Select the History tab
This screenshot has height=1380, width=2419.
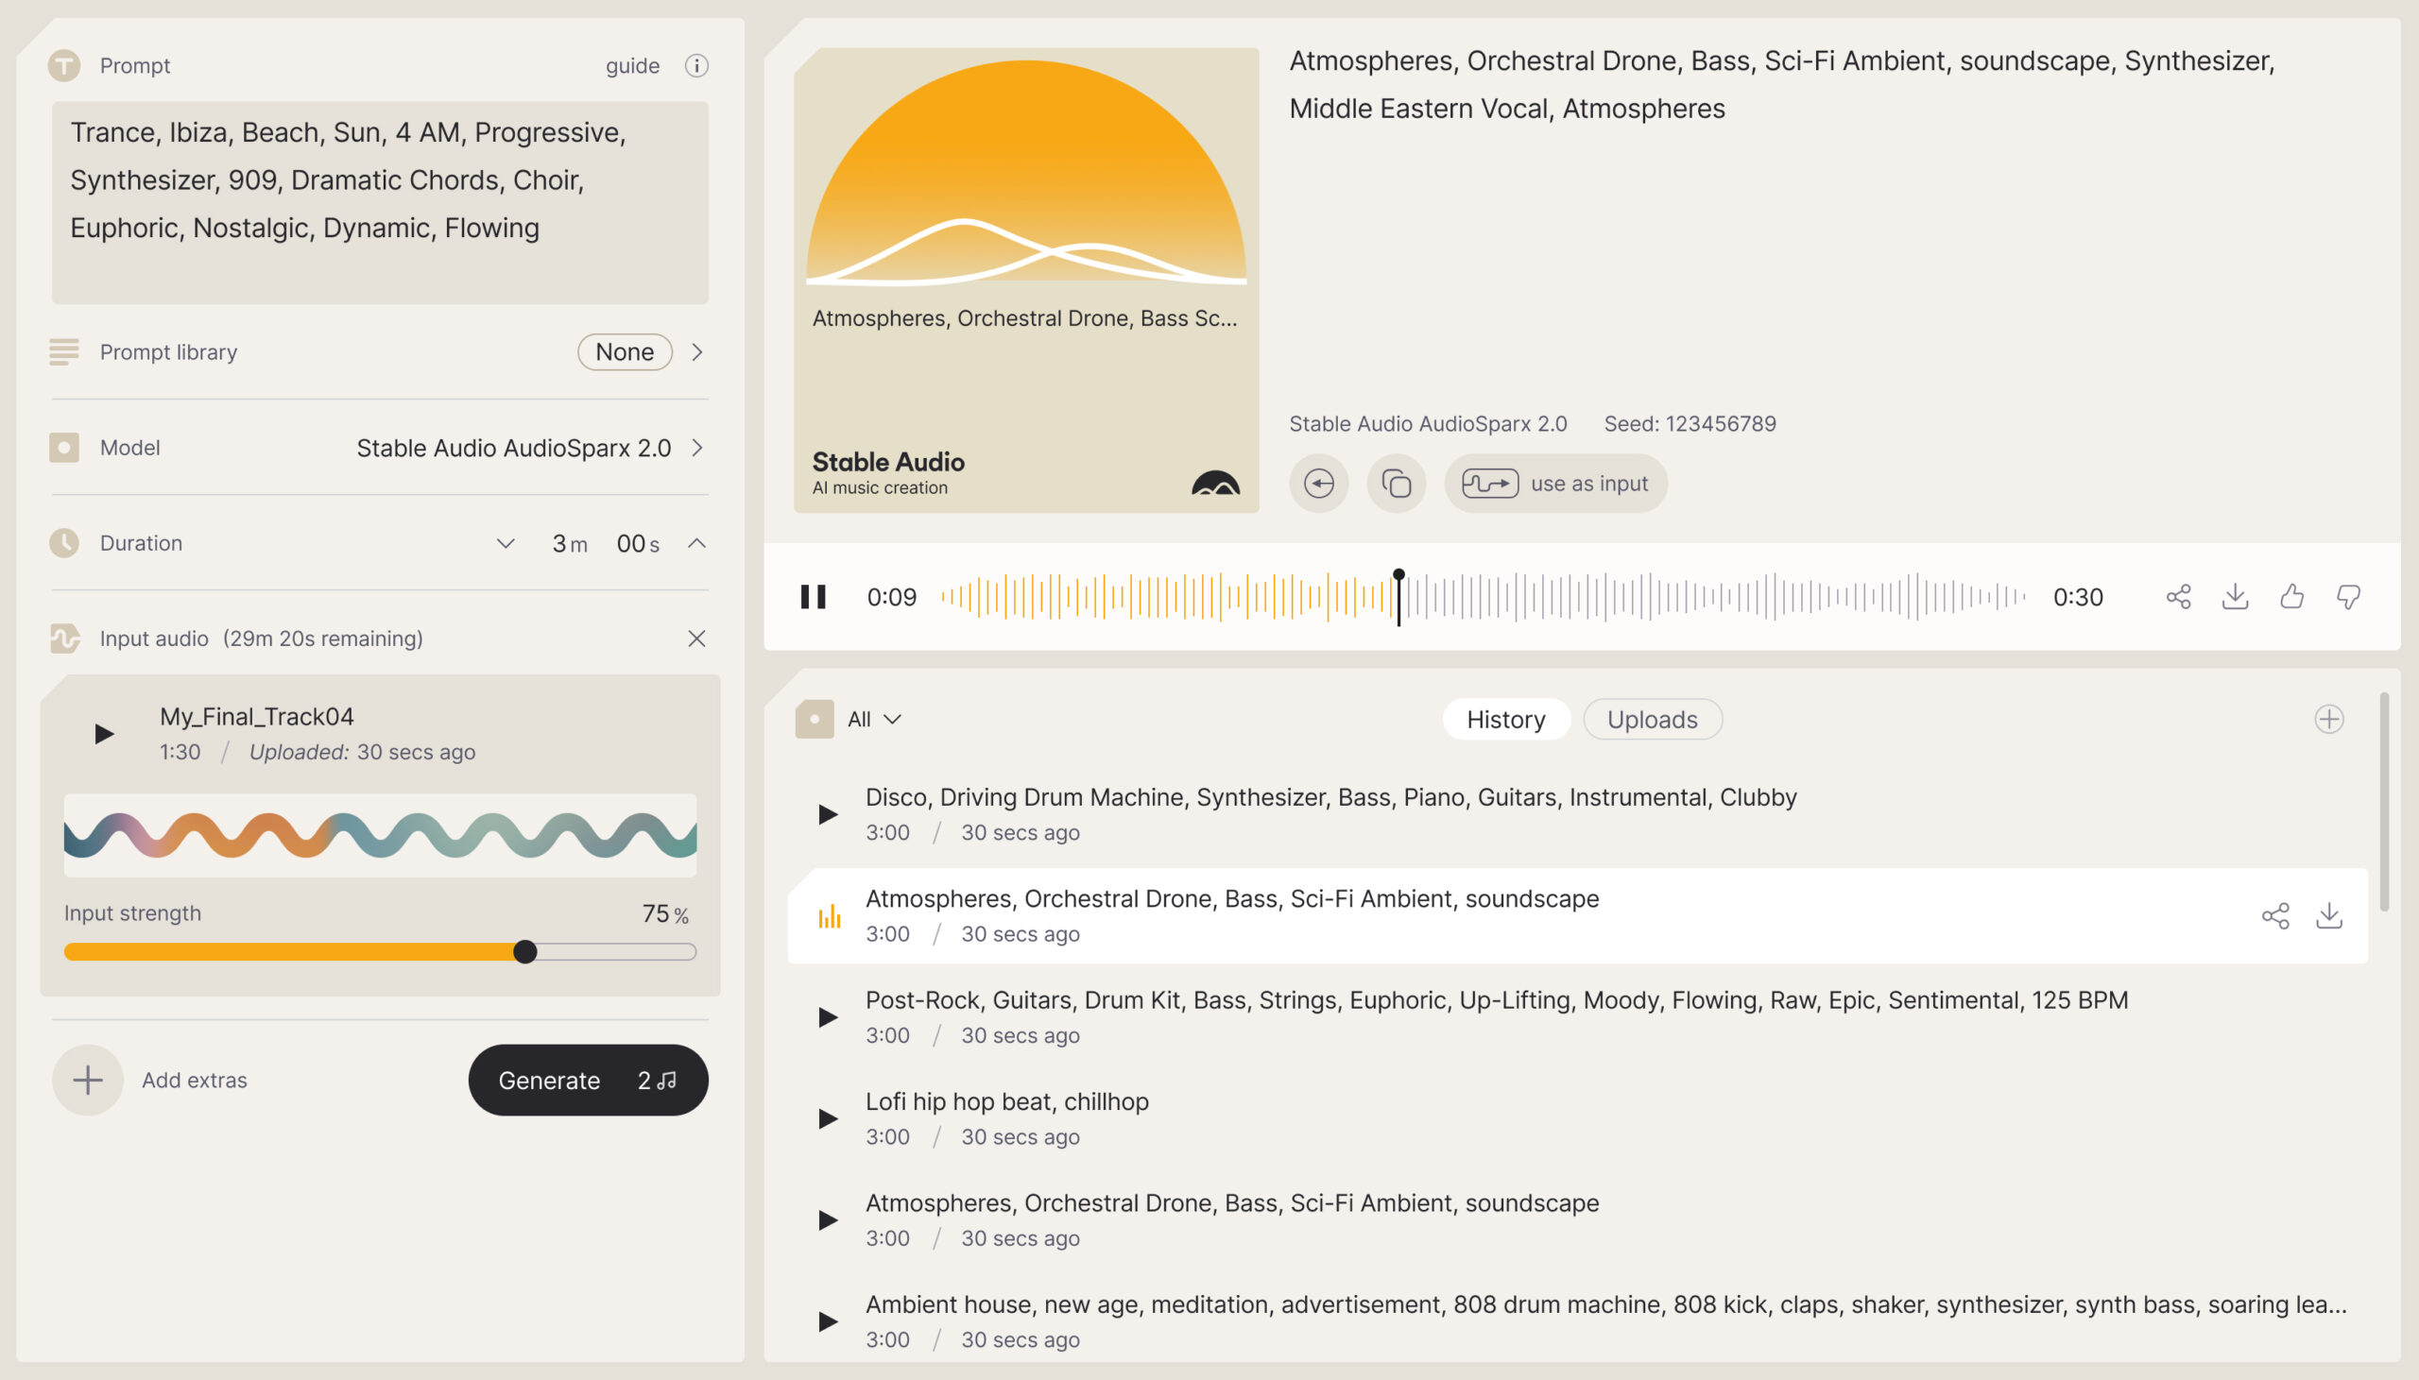coord(1505,719)
